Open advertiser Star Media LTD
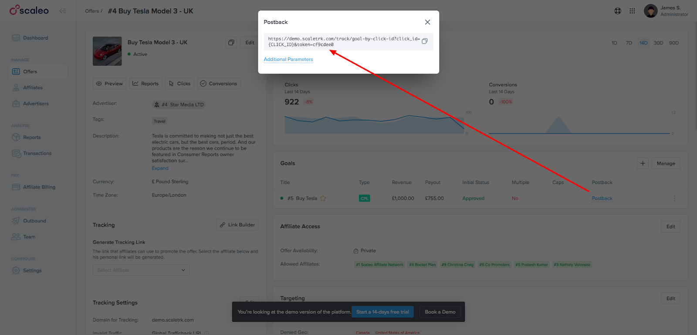This screenshot has width=697, height=335. [179, 104]
